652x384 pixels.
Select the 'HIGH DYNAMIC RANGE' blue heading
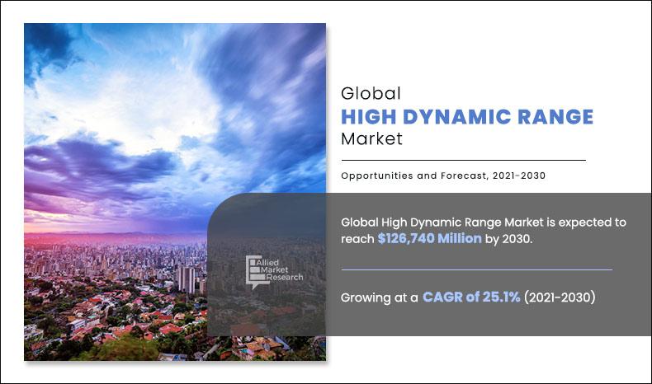pos(467,116)
